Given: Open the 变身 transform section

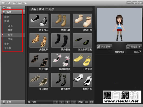Looking at the screenshot, I should 13,102.
